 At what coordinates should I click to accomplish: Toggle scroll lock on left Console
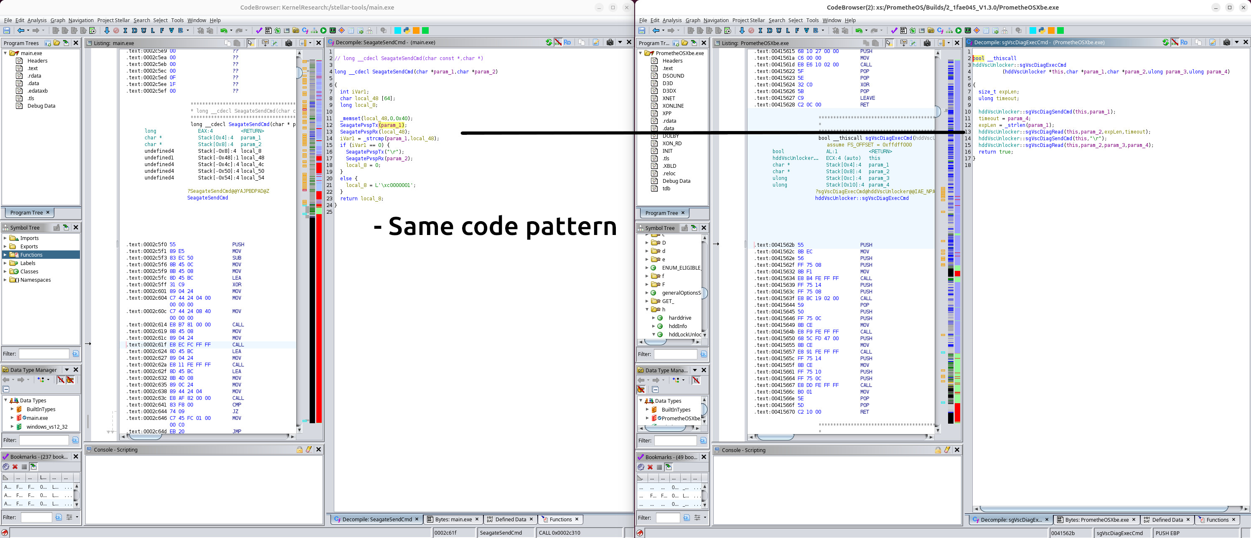pyautogui.click(x=300, y=450)
